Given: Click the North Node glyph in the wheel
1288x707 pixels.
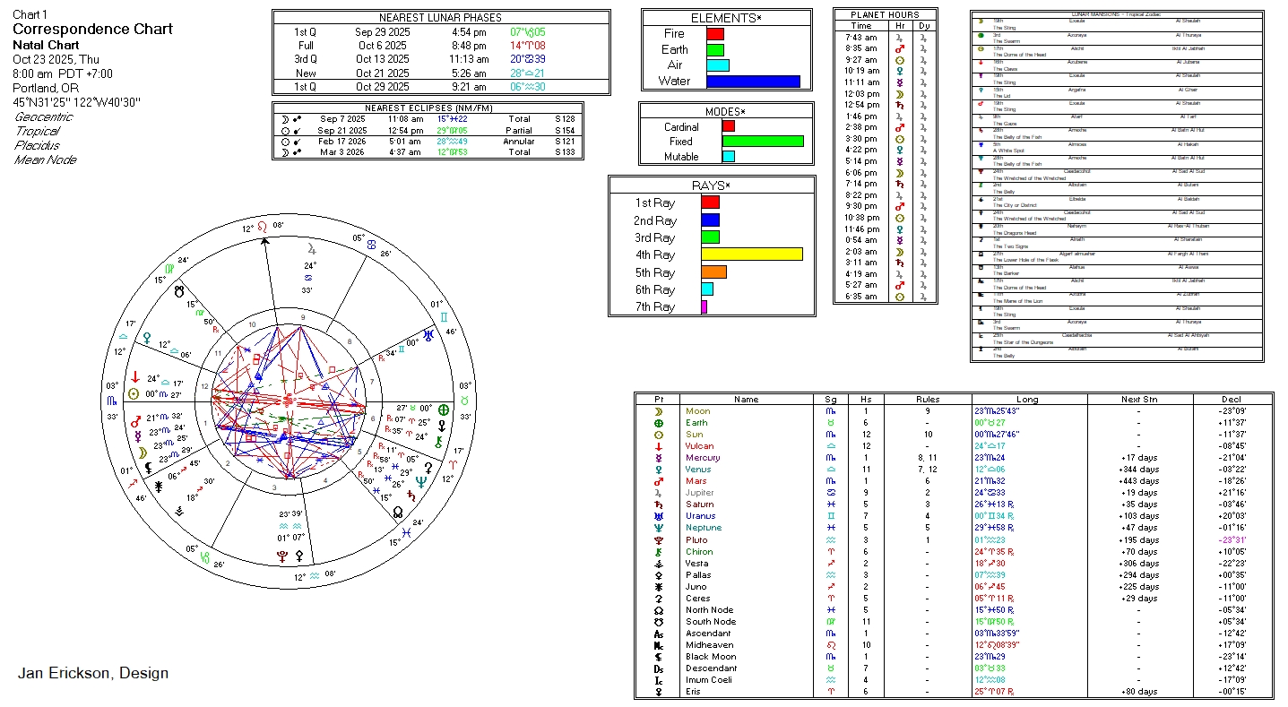Looking at the screenshot, I should (x=397, y=513).
